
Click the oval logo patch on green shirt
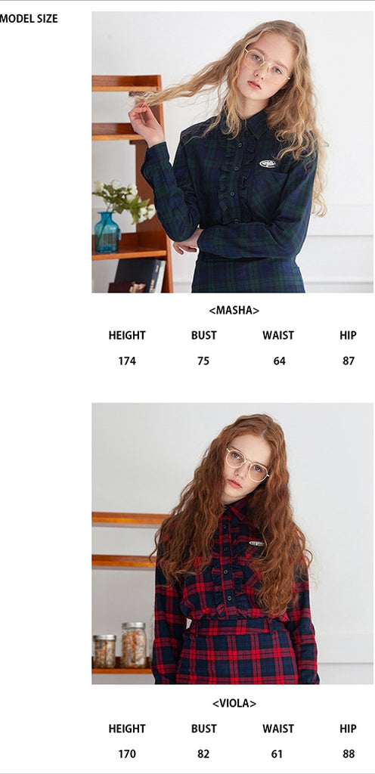268,163
